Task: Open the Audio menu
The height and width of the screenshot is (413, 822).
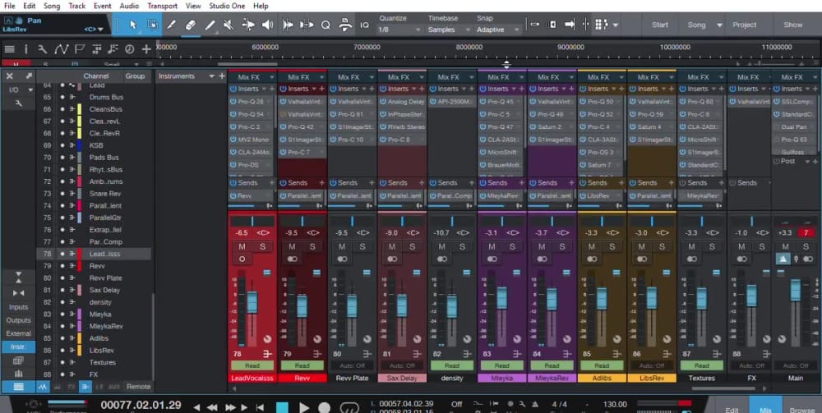Action: pos(129,6)
